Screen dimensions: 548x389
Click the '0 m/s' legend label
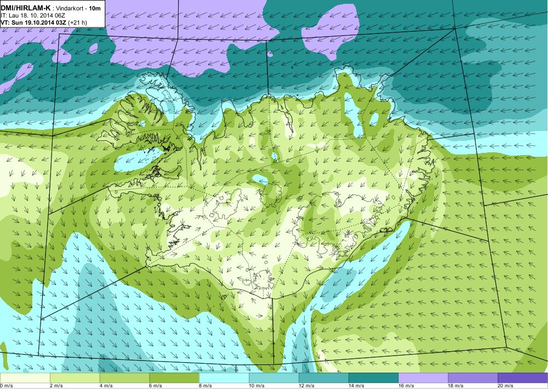tap(7, 386)
